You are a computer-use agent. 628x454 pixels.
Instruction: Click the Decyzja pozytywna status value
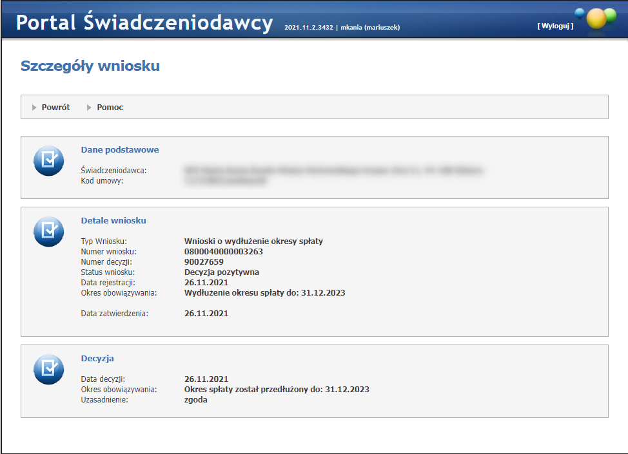tap(222, 272)
